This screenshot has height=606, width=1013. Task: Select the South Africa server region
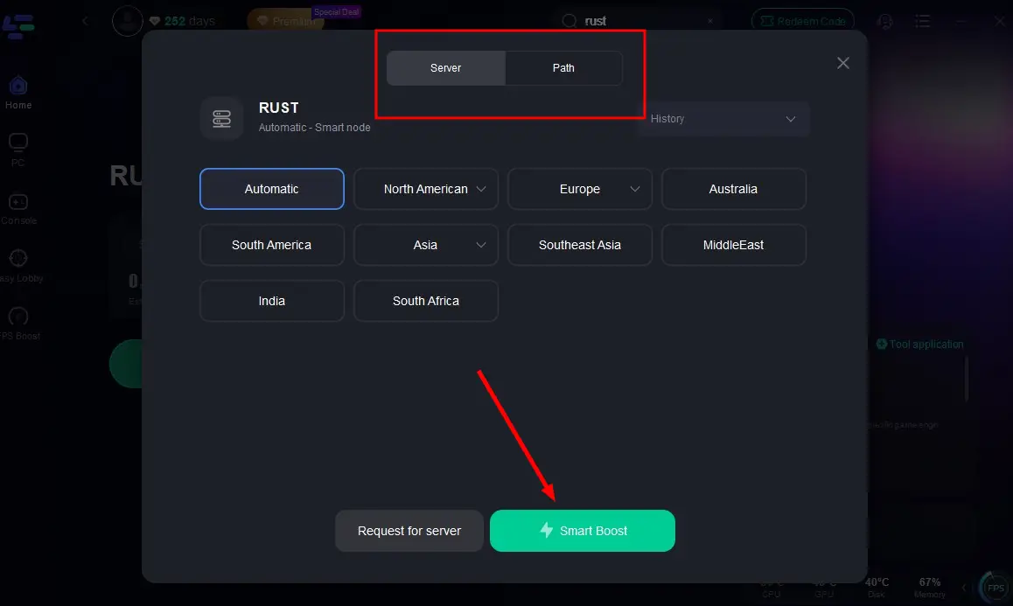pyautogui.click(x=426, y=301)
